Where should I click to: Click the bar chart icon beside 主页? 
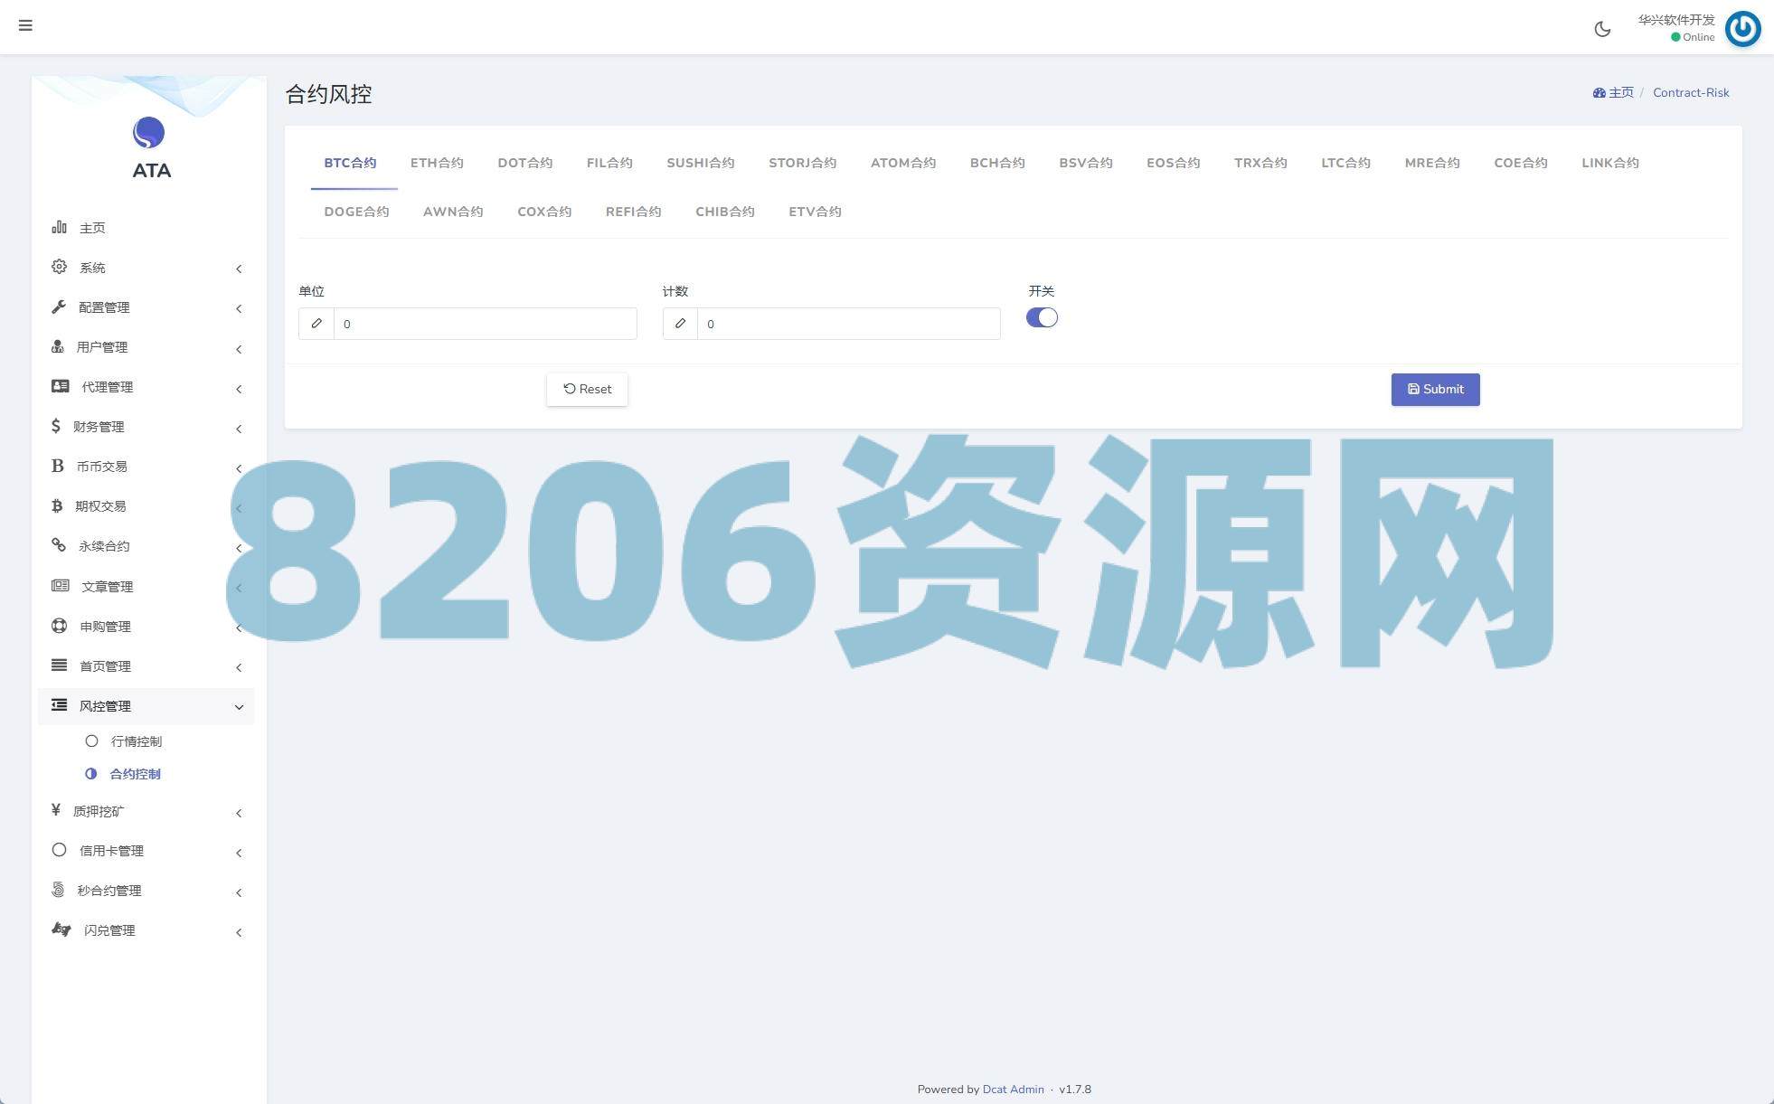(59, 227)
